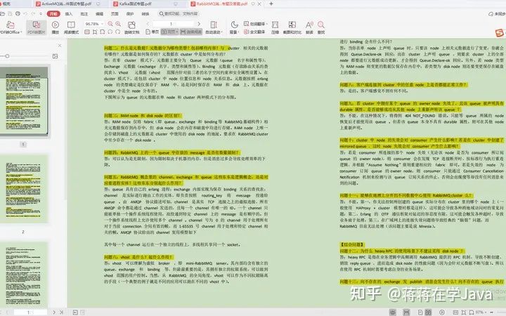Open the 页面 ribbon tab
Screen dimensions: 506x316
point(115,14)
